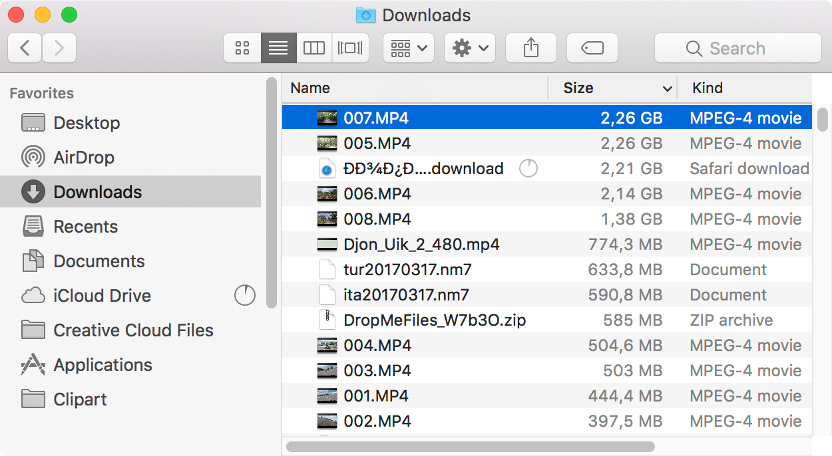Open Applications in the sidebar
The height and width of the screenshot is (456, 832).
click(x=130, y=365)
